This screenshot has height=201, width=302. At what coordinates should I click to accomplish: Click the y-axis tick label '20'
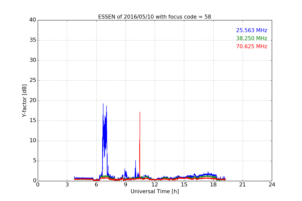33,100
